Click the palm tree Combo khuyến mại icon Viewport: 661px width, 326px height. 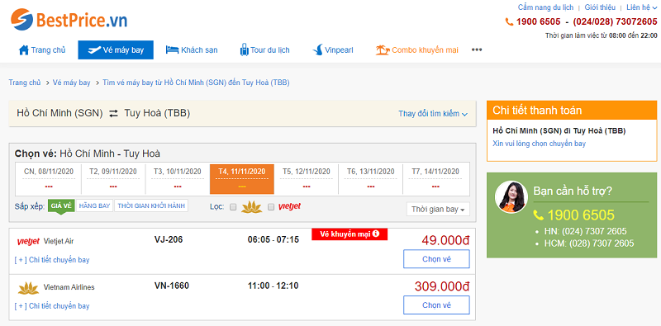[x=383, y=50]
